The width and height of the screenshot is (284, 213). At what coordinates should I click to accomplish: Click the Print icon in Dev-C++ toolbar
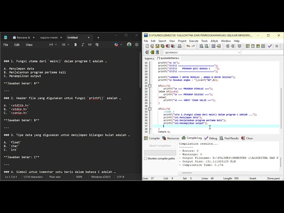(x=179, y=46)
